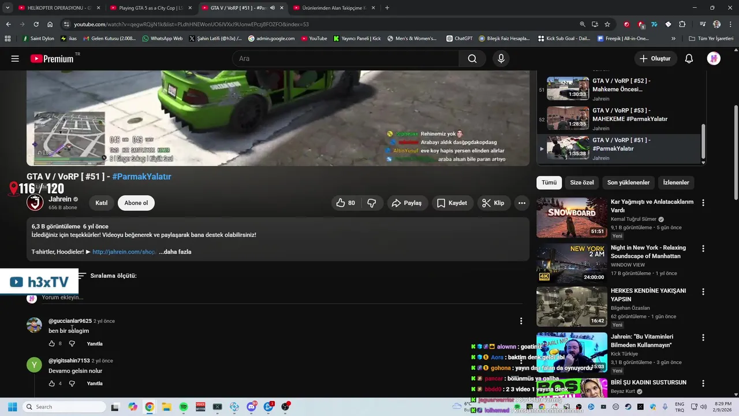Dislike the video with thumbs down
The width and height of the screenshot is (739, 416).
(x=372, y=203)
